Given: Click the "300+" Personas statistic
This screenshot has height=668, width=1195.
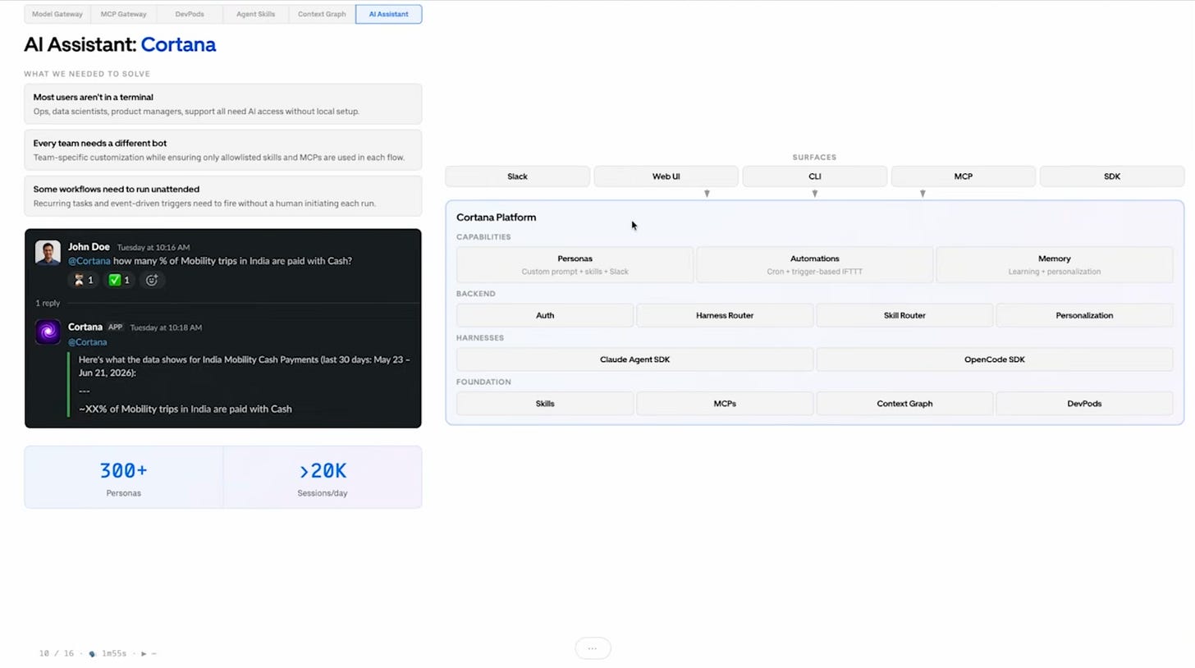Looking at the screenshot, I should coord(123,471).
